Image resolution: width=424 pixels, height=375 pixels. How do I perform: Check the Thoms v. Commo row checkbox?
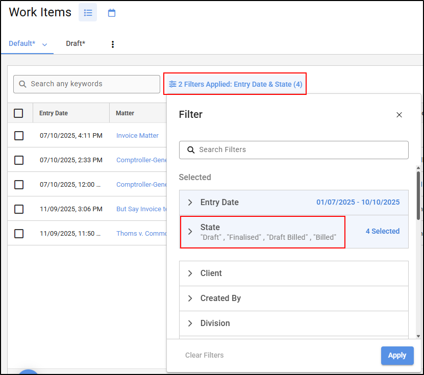point(19,233)
